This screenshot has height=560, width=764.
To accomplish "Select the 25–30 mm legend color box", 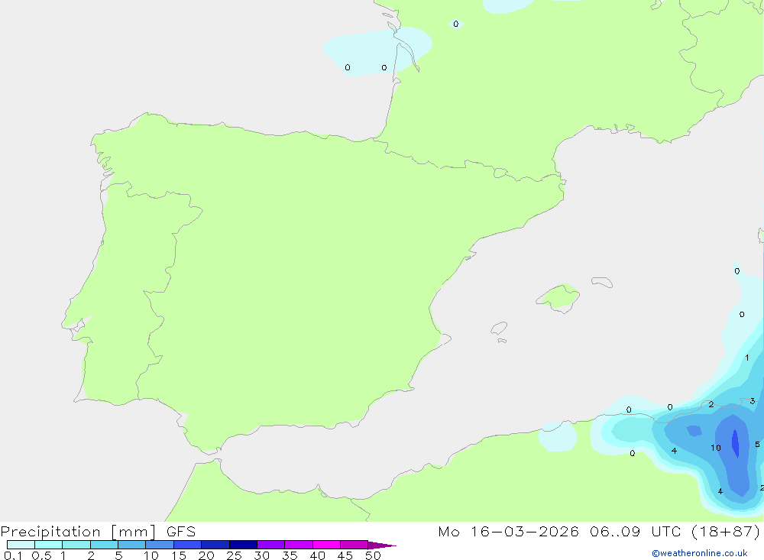I will click(x=243, y=545).
